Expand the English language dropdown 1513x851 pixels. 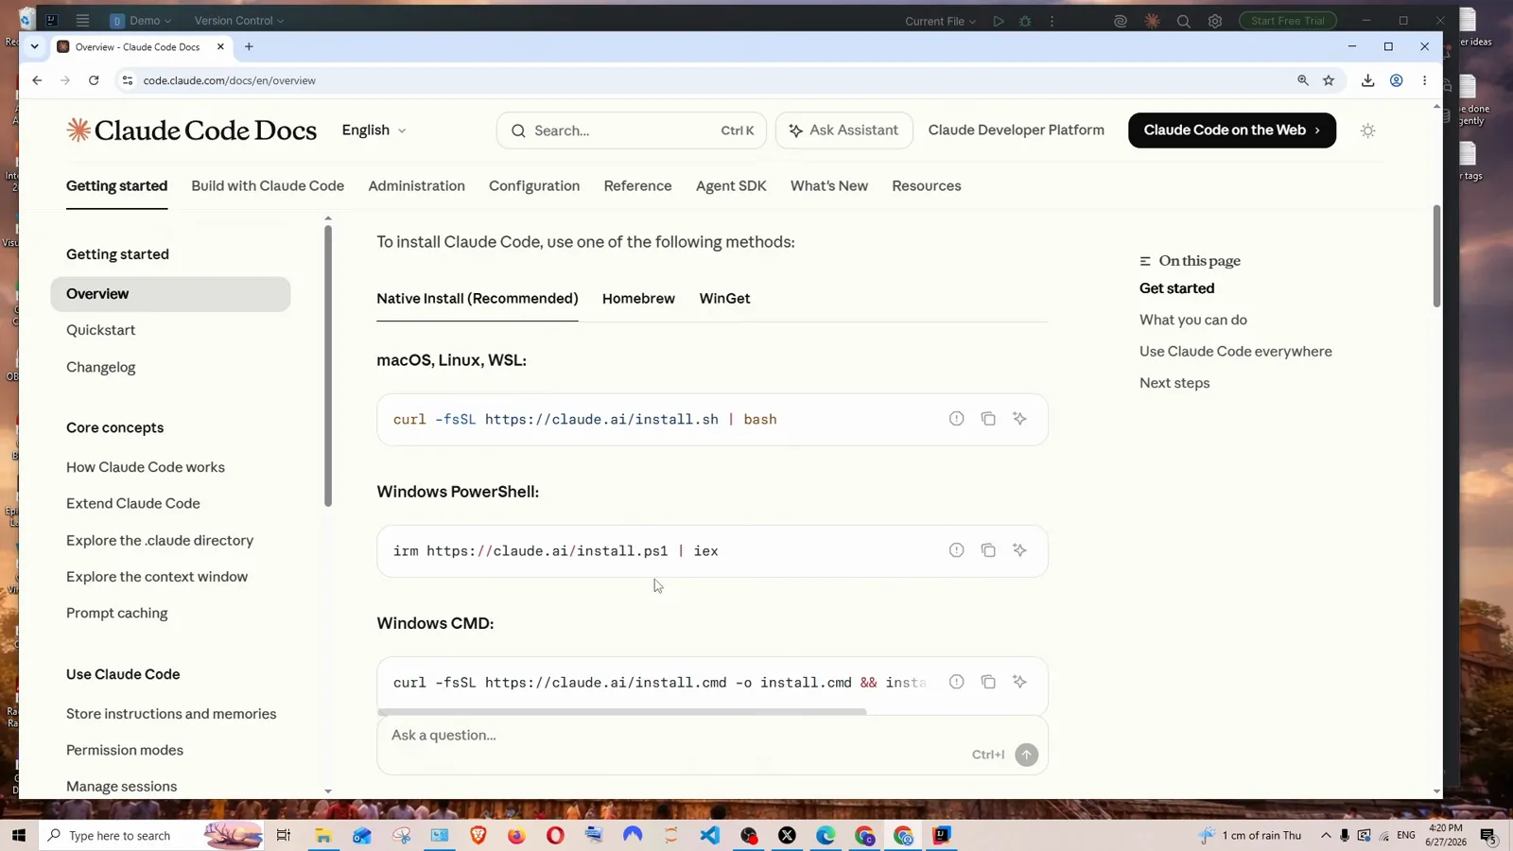click(374, 130)
